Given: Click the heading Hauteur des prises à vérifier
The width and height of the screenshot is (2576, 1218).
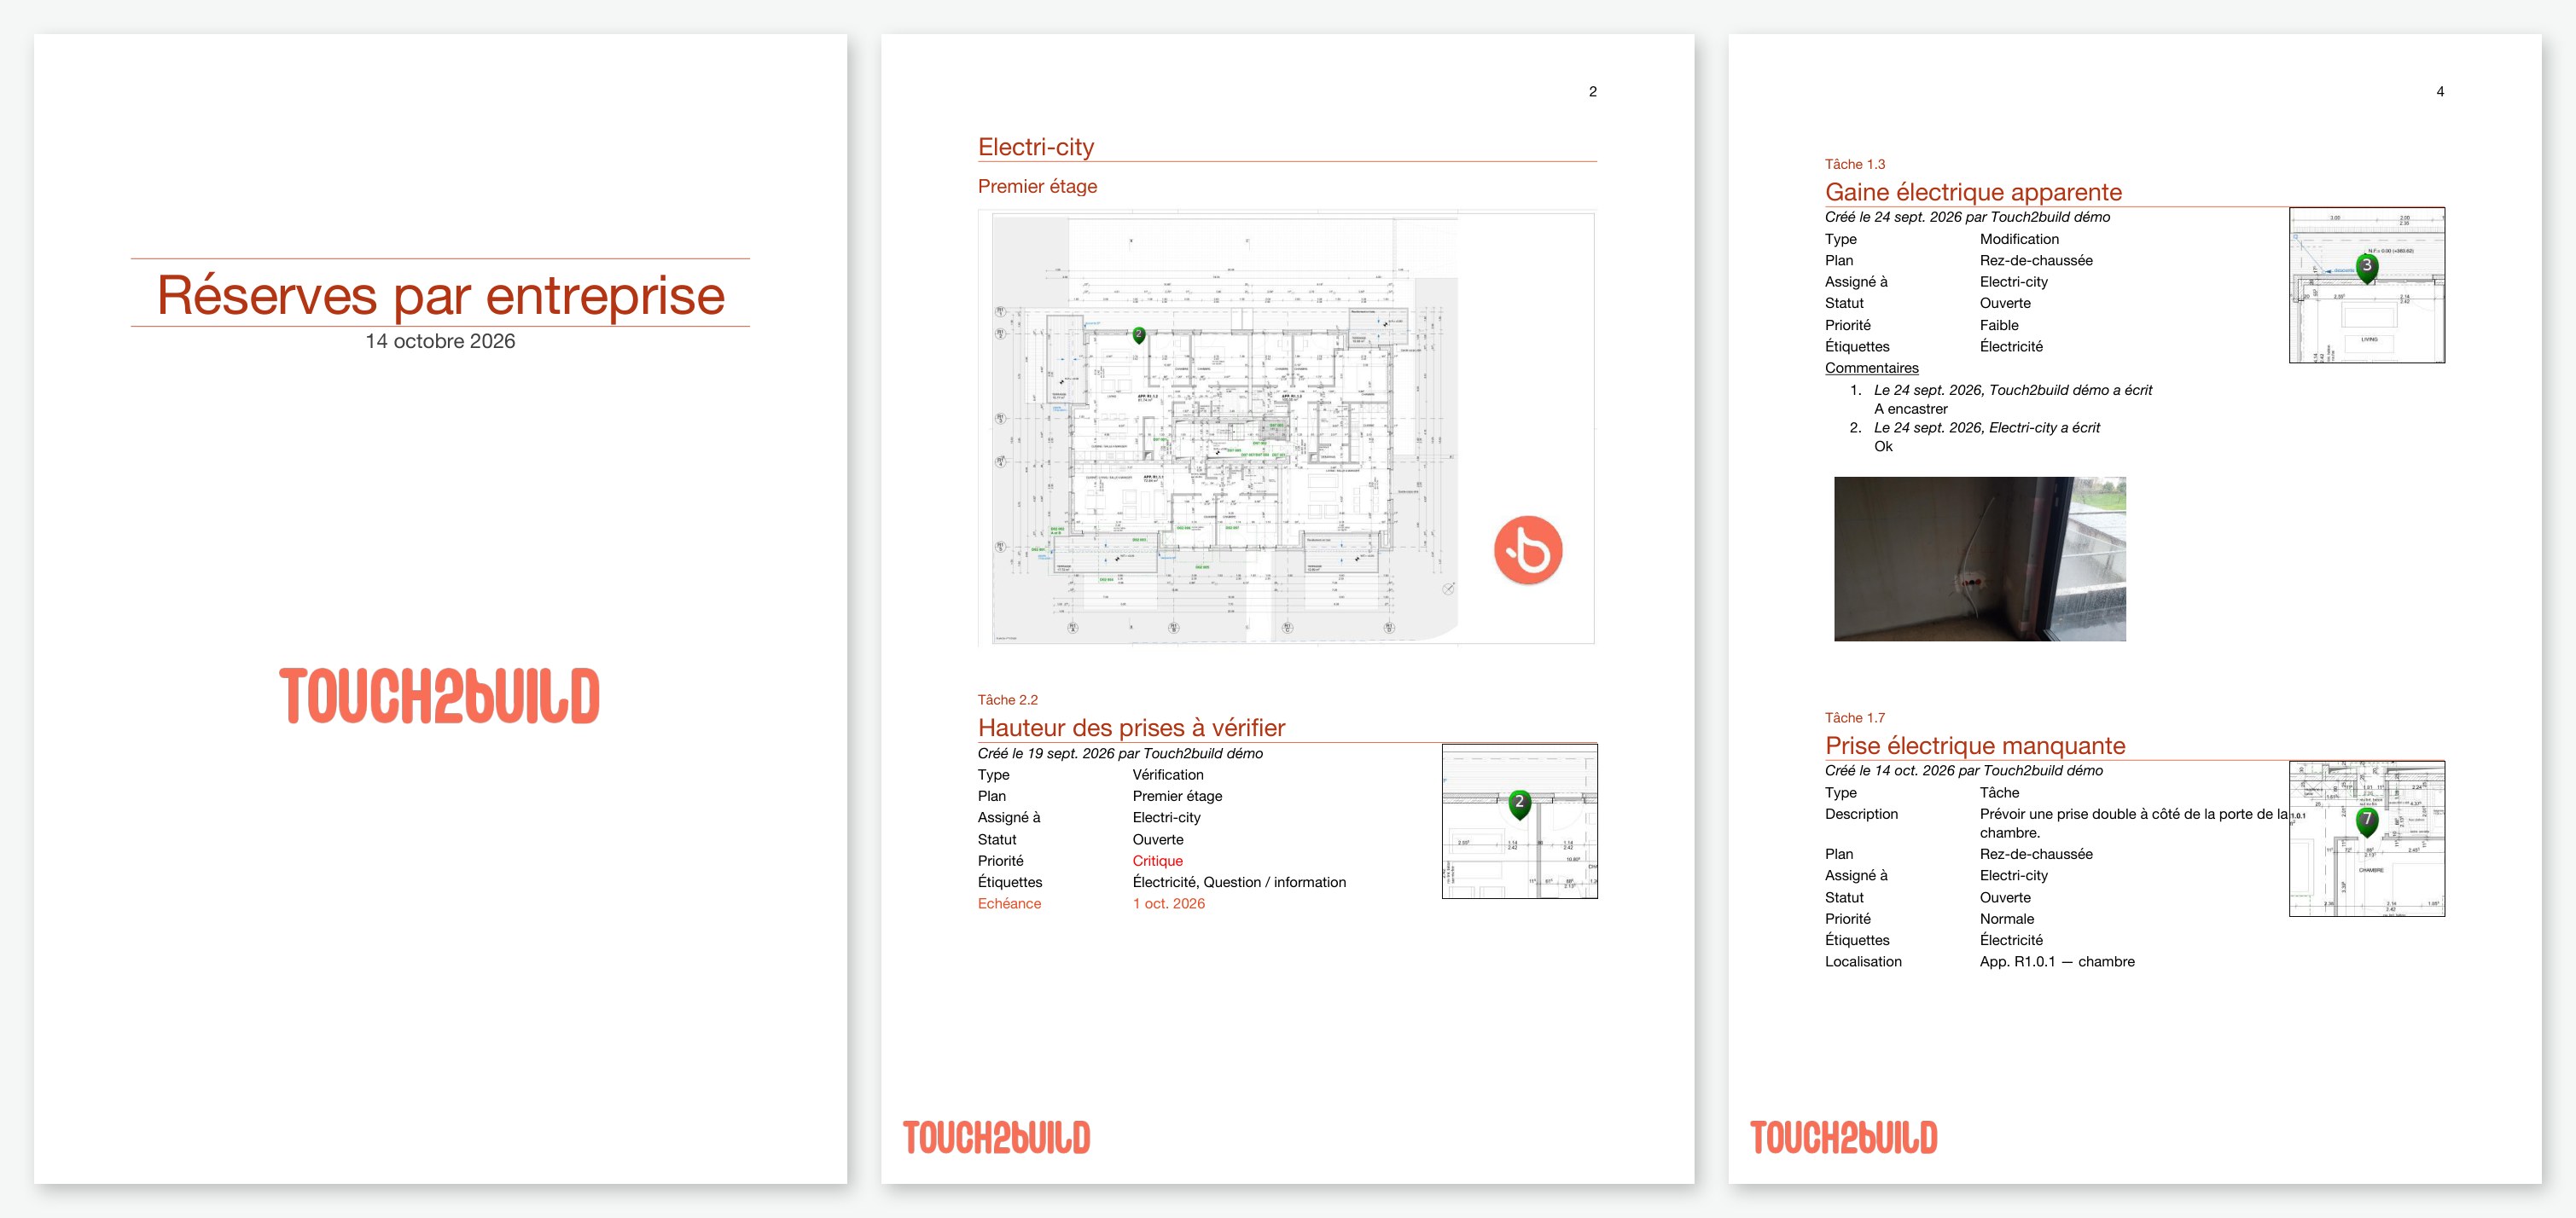Looking at the screenshot, I should point(1131,727).
